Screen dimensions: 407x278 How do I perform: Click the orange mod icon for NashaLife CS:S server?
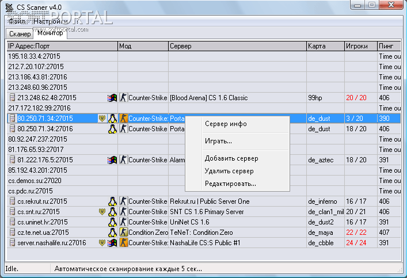coord(124,243)
